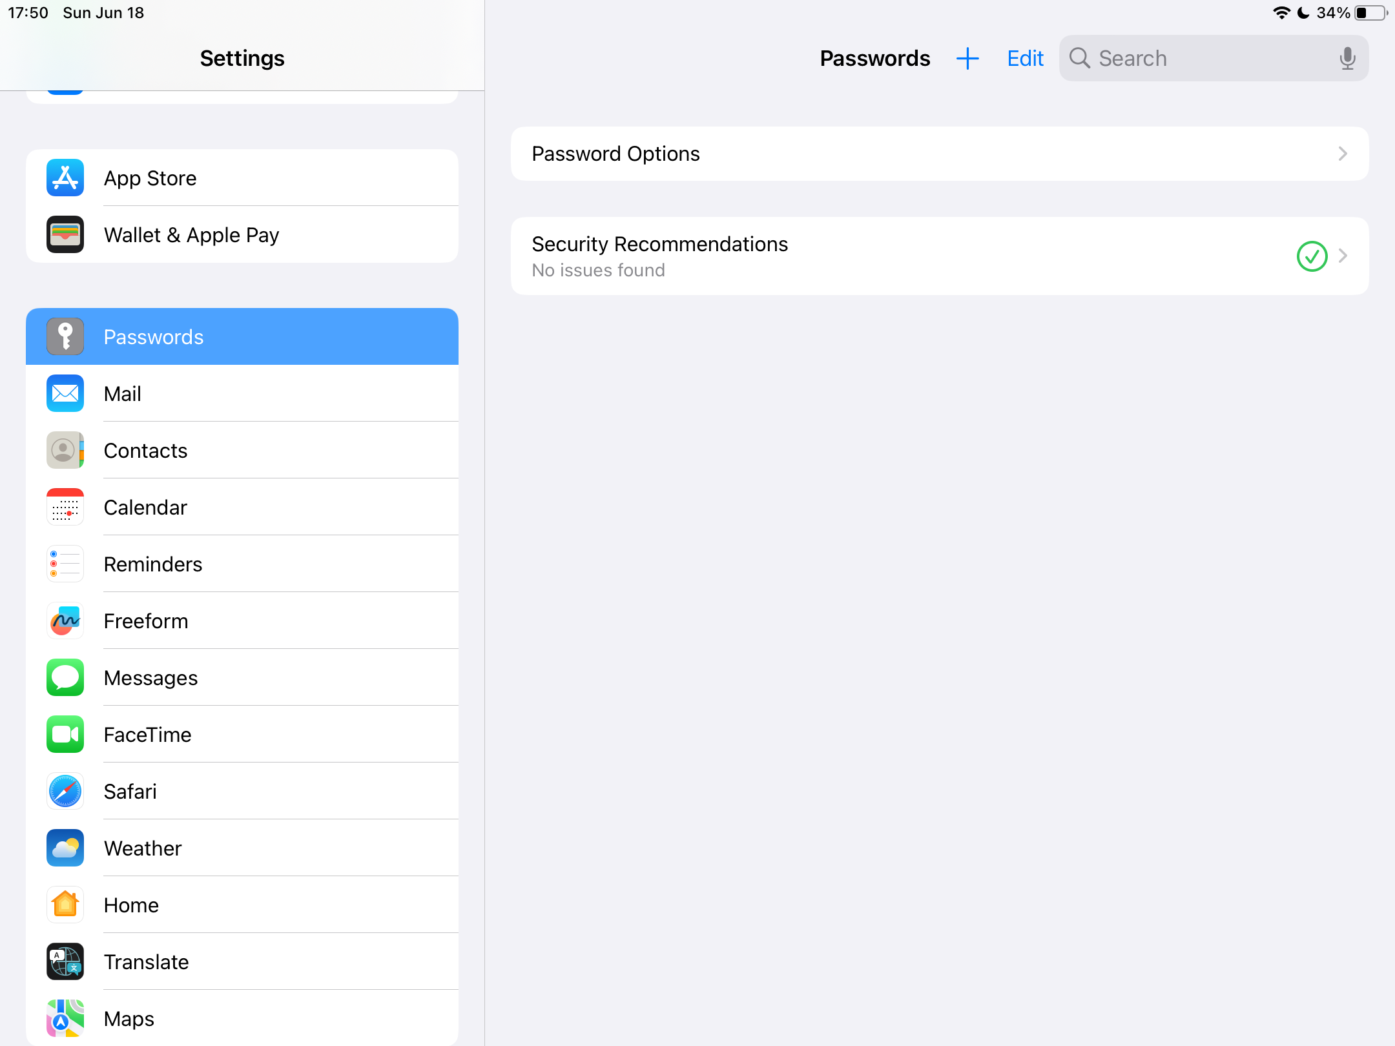Open Reminders settings entry
Screen dimensions: 1395x1046
[242, 564]
